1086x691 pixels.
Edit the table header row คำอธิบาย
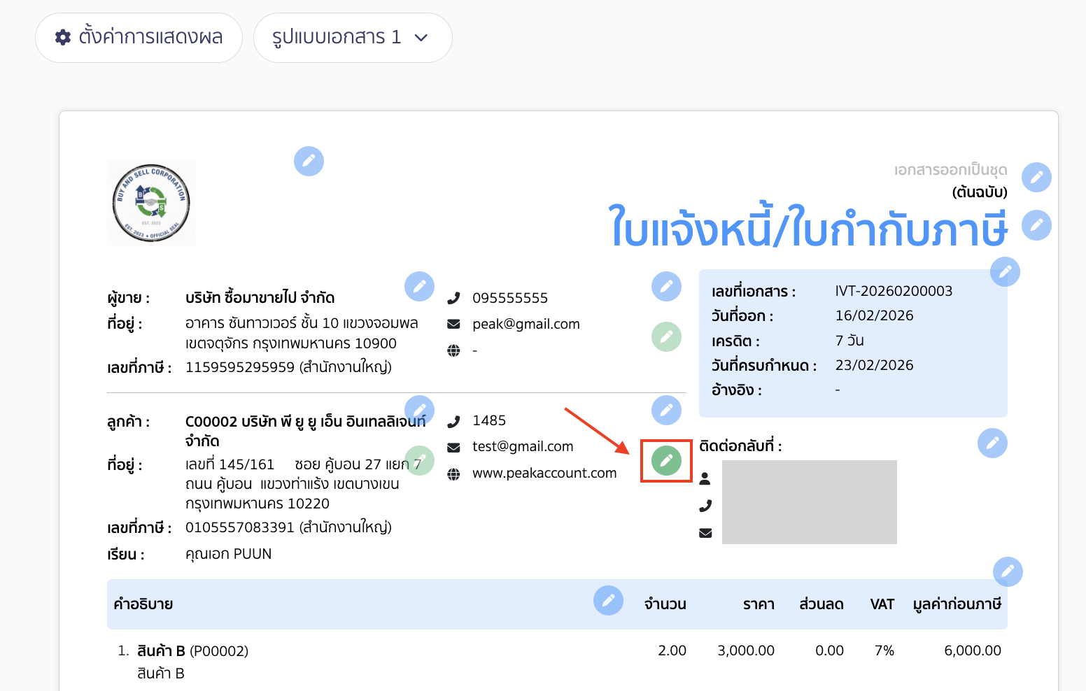tap(607, 599)
